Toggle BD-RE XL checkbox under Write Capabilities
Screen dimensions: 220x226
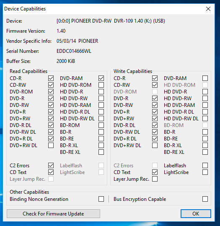[x=205, y=152]
